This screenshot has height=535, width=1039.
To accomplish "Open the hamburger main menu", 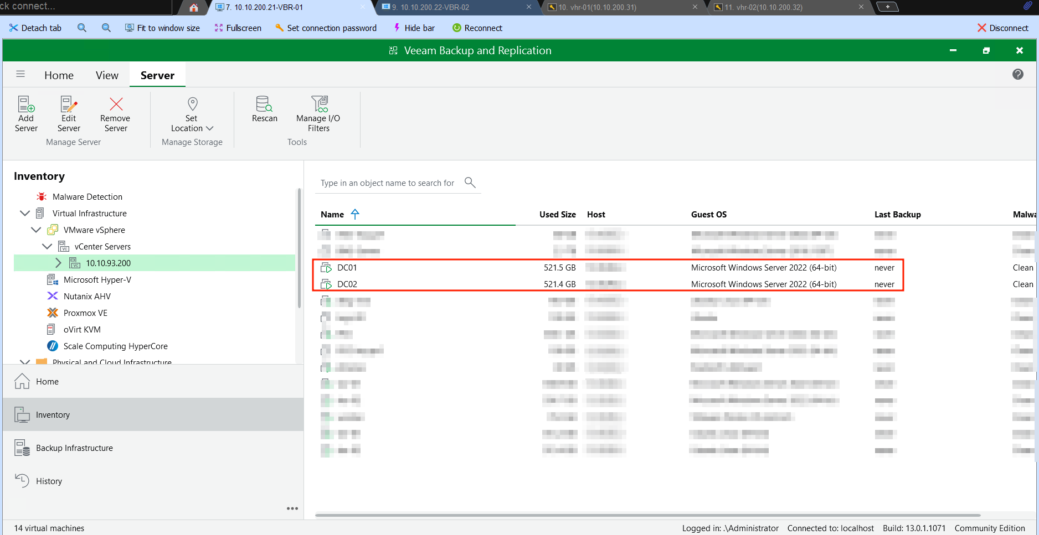I will pyautogui.click(x=20, y=74).
